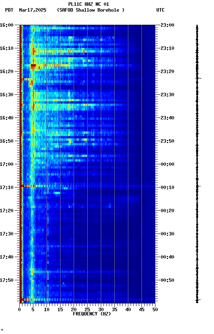
Task: Click the 15 Hz frequency tick label
Action: coord(60,310)
